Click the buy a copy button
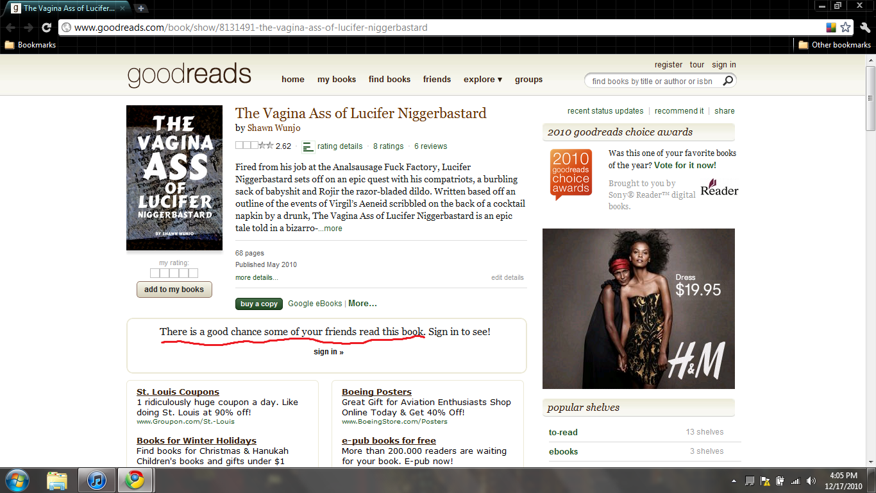This screenshot has width=876, height=493. [x=259, y=304]
